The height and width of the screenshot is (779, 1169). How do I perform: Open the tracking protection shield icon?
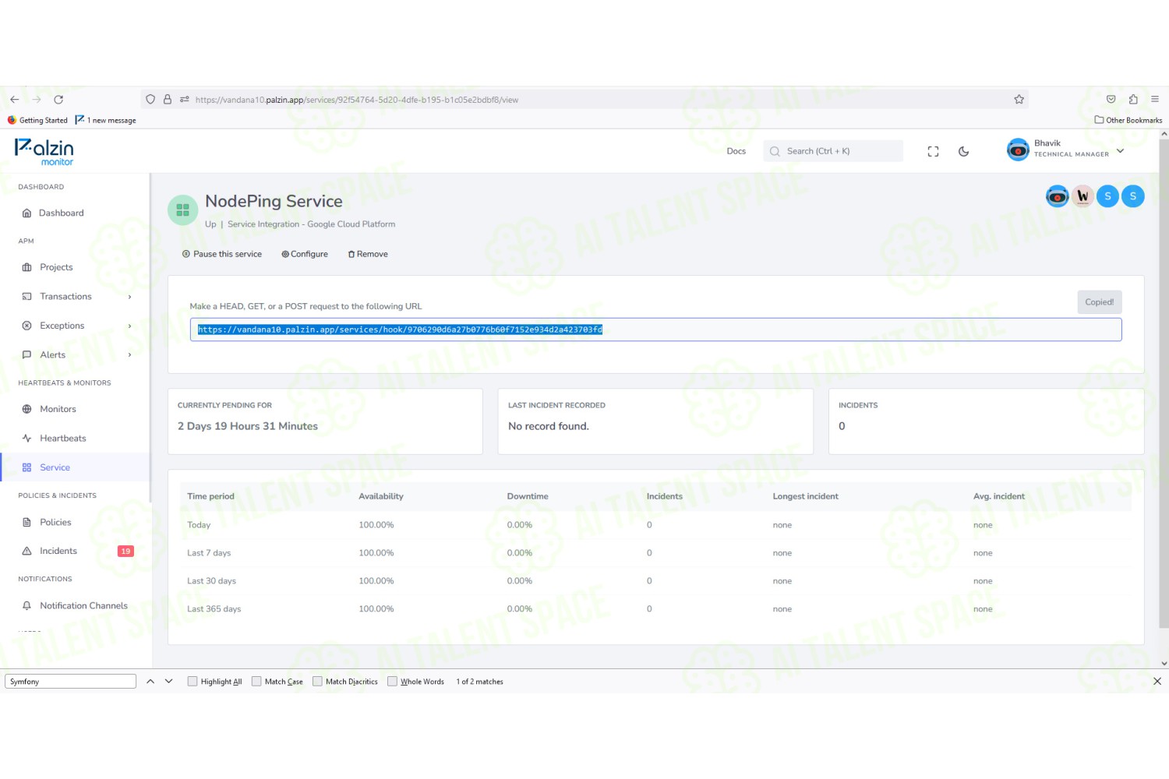pos(150,100)
